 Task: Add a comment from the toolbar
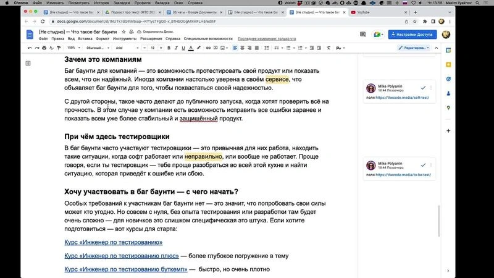216,48
